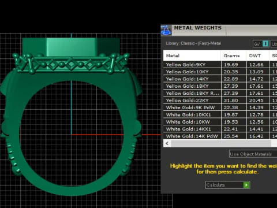
Task: Enable Use Object Materials
Action: pos(253,154)
